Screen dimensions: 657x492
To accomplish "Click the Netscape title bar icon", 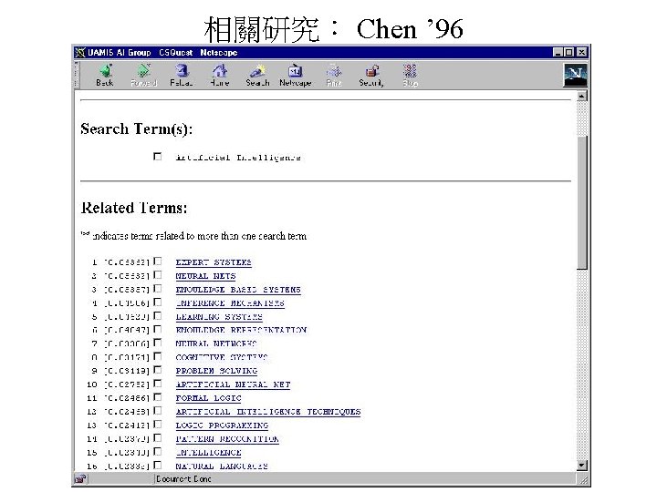I will point(80,52).
